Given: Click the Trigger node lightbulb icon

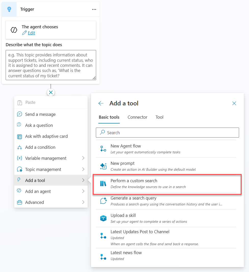Looking at the screenshot, I should [9, 9].
